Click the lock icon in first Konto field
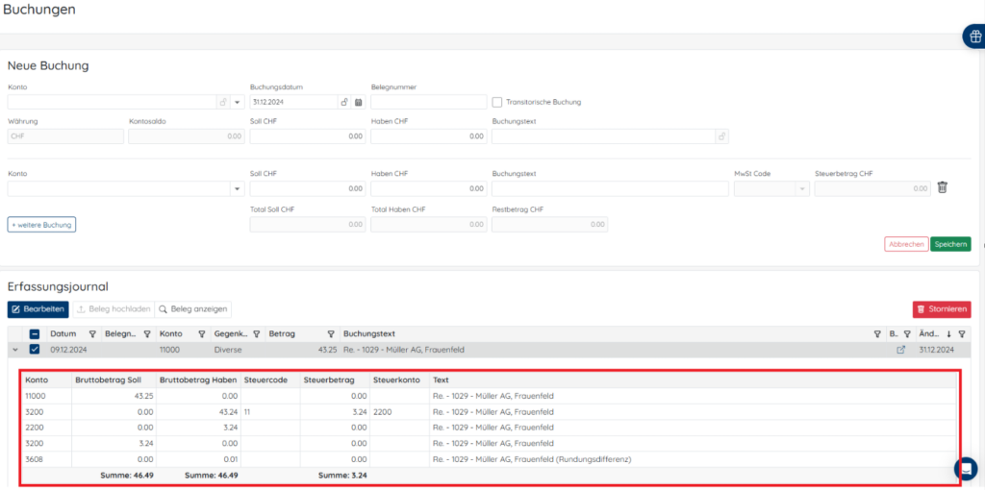Viewport: 985px width, 490px height. pyautogui.click(x=222, y=102)
